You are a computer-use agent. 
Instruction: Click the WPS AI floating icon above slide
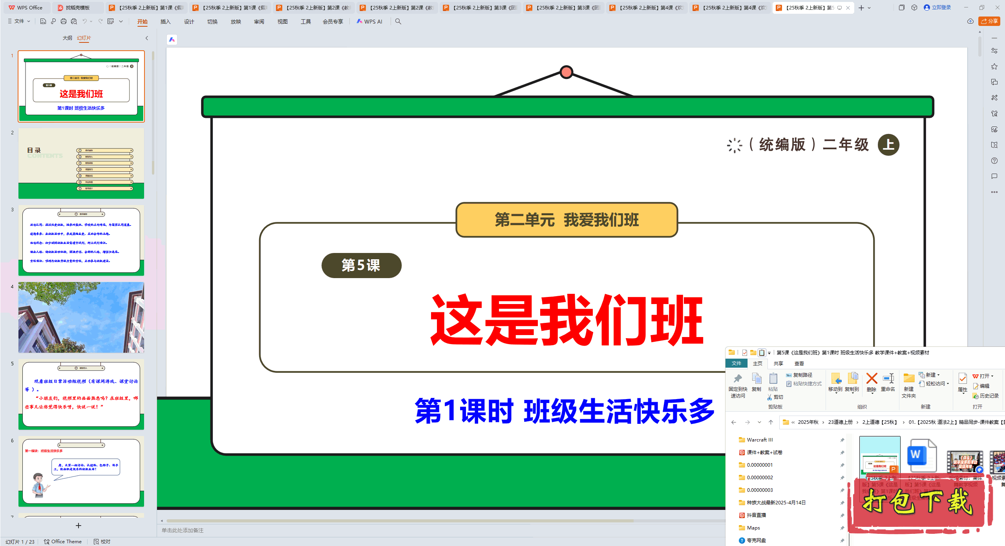(172, 40)
